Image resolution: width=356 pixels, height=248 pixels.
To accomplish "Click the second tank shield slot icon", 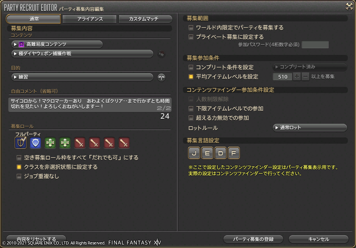I will coord(35,143).
